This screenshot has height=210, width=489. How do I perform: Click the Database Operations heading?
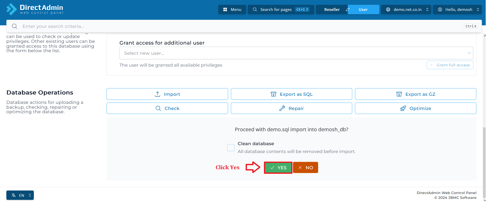[40, 92]
